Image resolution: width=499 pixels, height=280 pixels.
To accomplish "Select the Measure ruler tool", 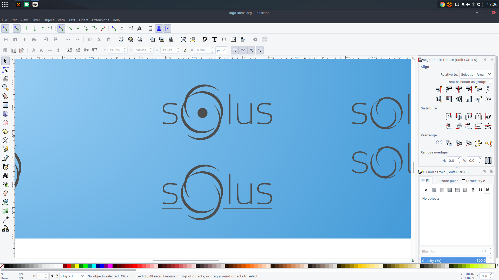I will tap(5, 96).
